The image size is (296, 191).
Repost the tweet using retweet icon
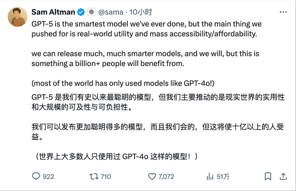[93, 176]
